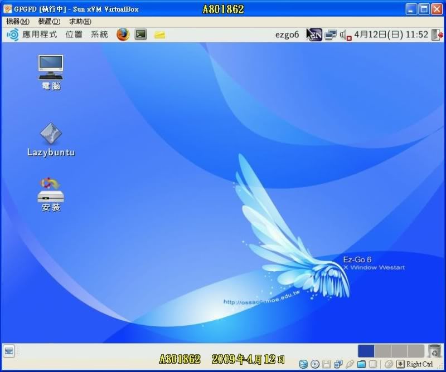Click the keyboard capture arrow icon

pyautogui.click(x=400, y=364)
